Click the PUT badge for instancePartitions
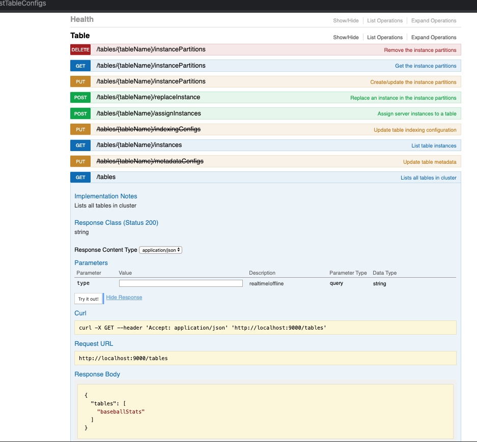The width and height of the screenshot is (477, 442). 80,82
